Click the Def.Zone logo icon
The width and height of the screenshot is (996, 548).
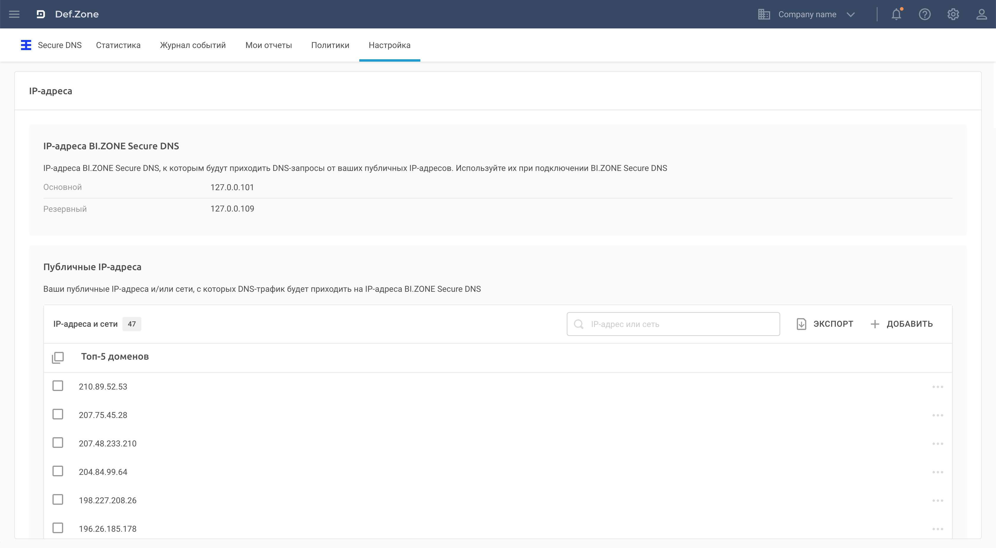coord(41,14)
